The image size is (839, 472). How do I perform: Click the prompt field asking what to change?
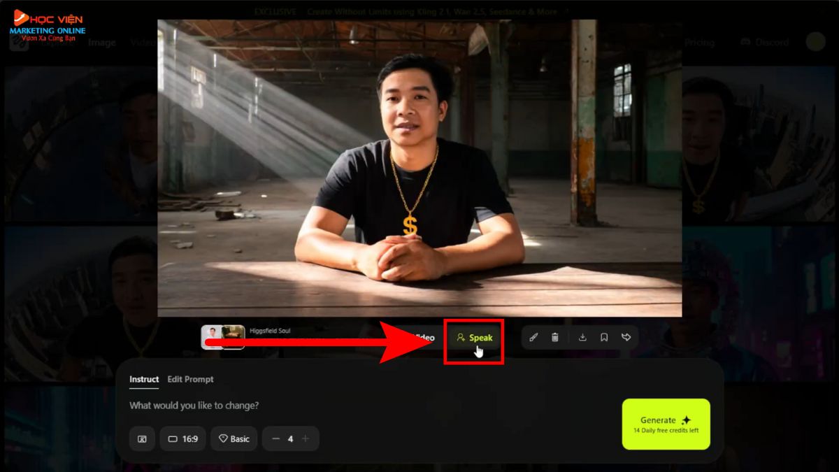194,406
